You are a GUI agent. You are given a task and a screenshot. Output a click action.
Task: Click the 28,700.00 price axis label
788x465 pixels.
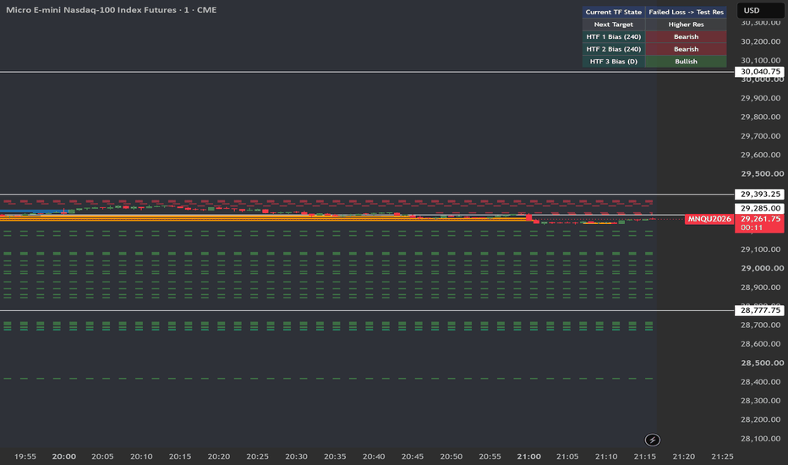click(760, 325)
